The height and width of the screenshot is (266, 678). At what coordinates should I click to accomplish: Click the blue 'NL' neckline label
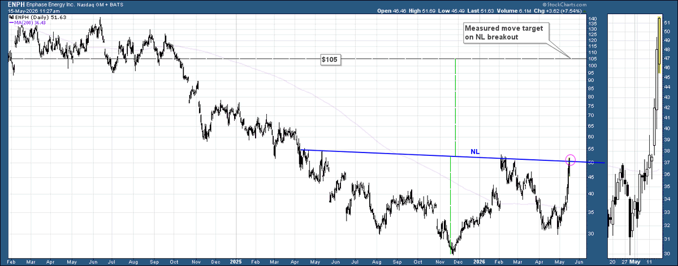click(475, 151)
